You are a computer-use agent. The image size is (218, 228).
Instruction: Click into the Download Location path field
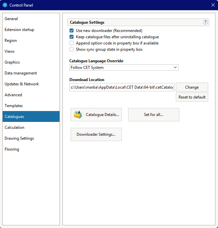tap(122, 87)
